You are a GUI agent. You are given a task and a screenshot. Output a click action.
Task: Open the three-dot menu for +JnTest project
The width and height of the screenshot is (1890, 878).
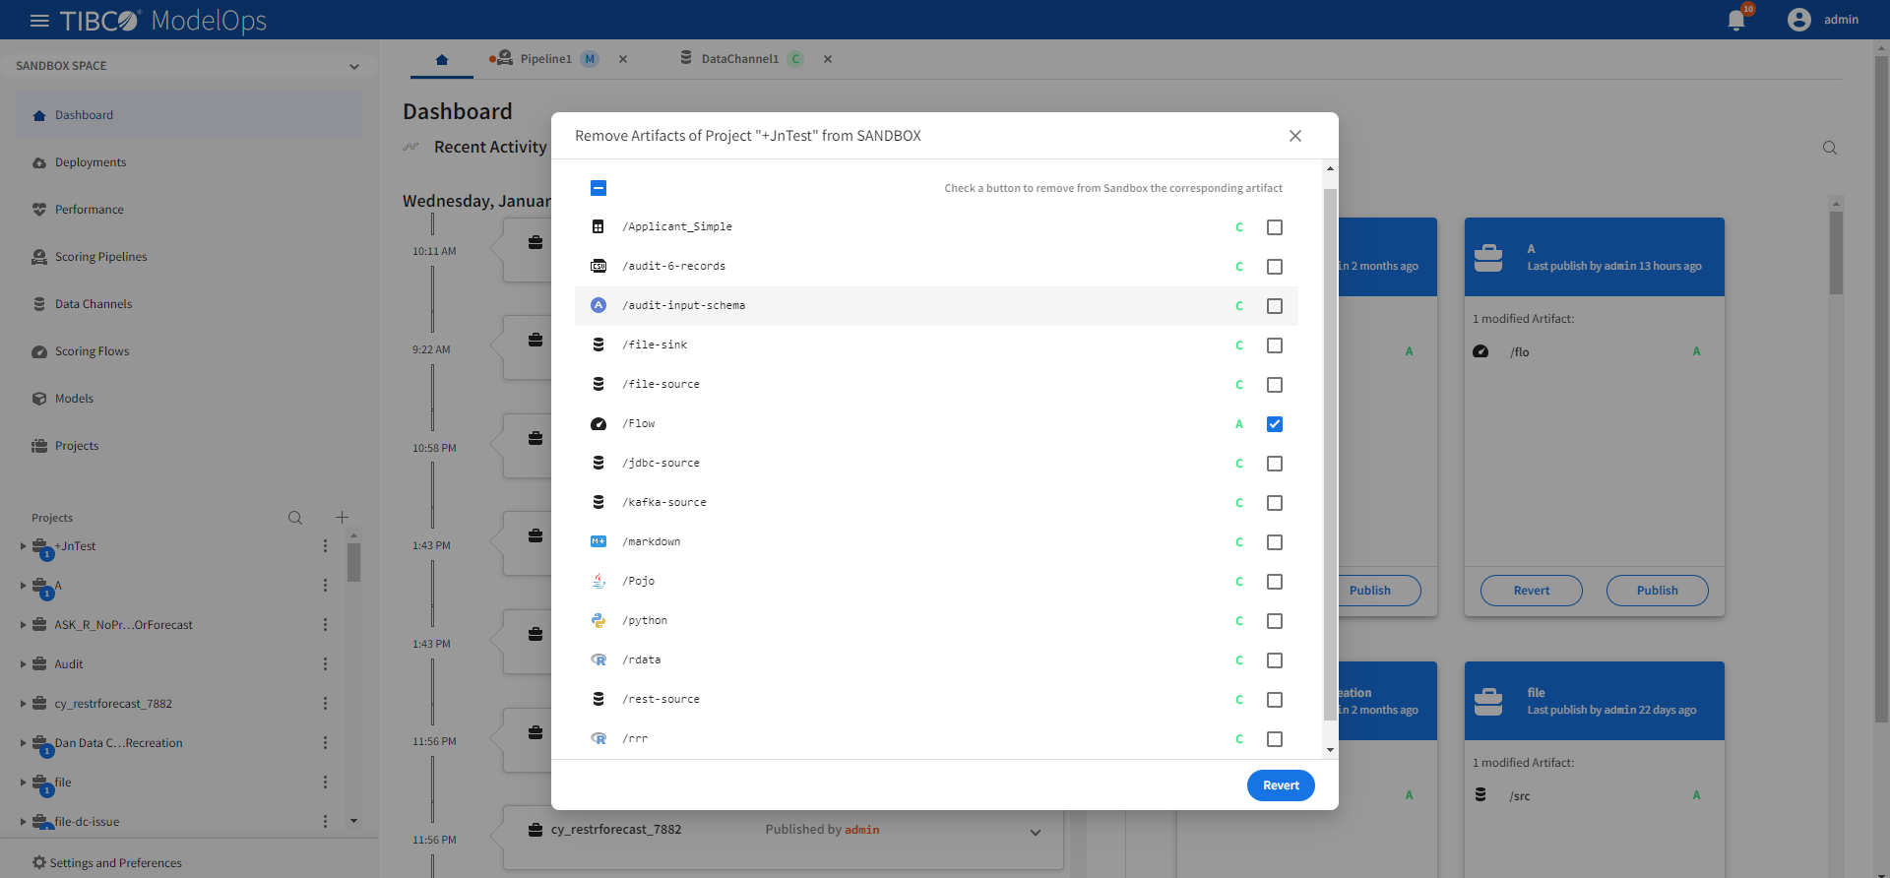pyautogui.click(x=325, y=546)
